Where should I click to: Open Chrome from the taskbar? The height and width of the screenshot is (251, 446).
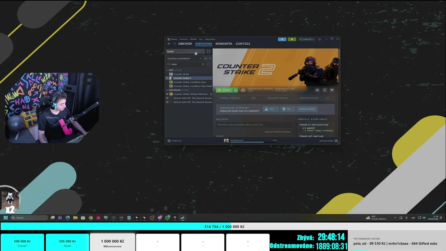tap(91, 218)
